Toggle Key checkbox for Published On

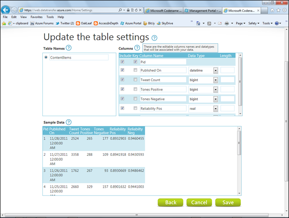tap(135, 70)
